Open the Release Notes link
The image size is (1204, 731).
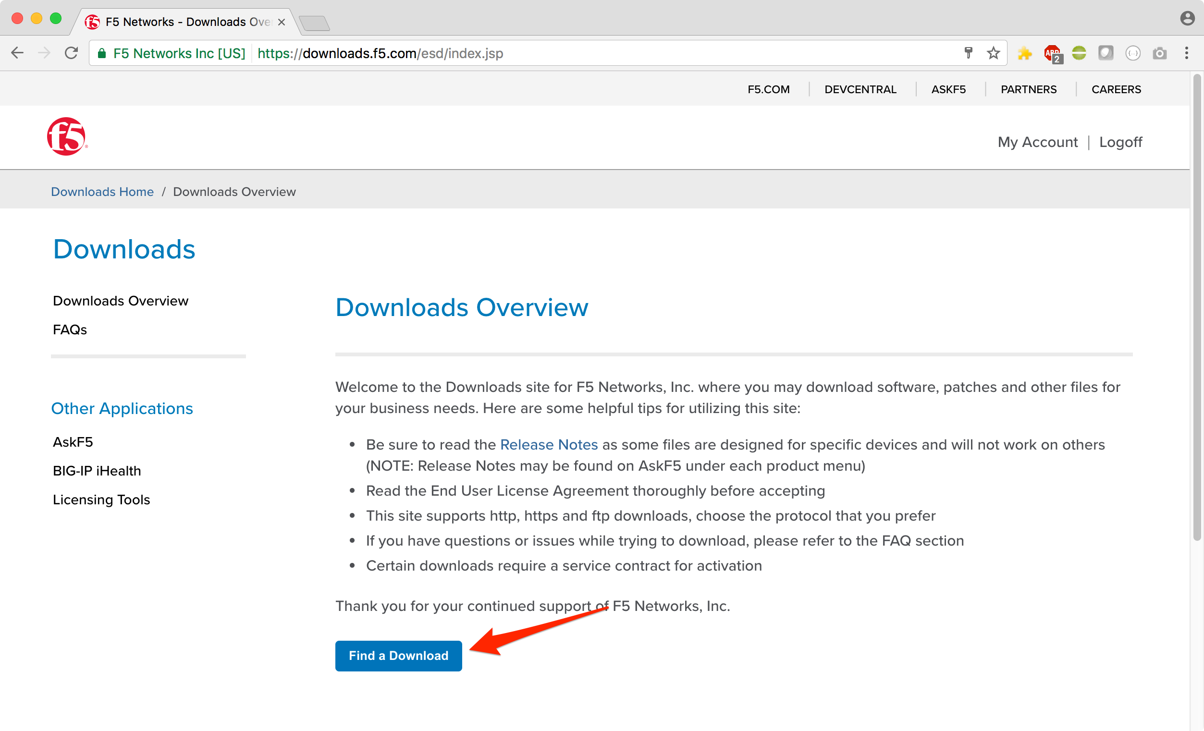tap(549, 445)
